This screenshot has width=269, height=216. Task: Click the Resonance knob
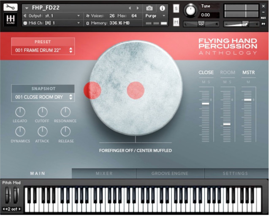click(x=65, y=112)
